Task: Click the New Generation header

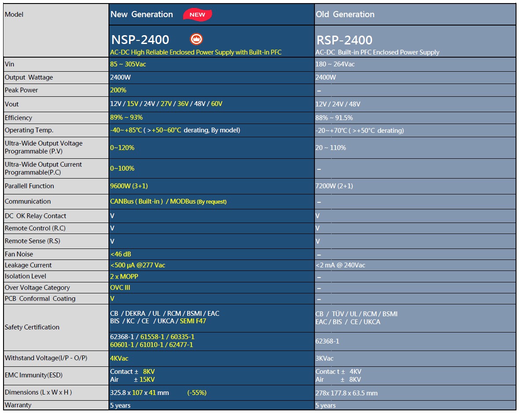Action: click(141, 14)
